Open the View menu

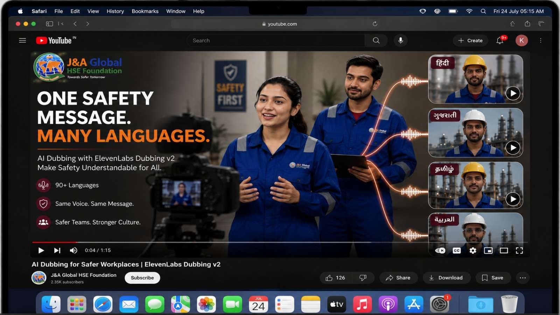(93, 11)
